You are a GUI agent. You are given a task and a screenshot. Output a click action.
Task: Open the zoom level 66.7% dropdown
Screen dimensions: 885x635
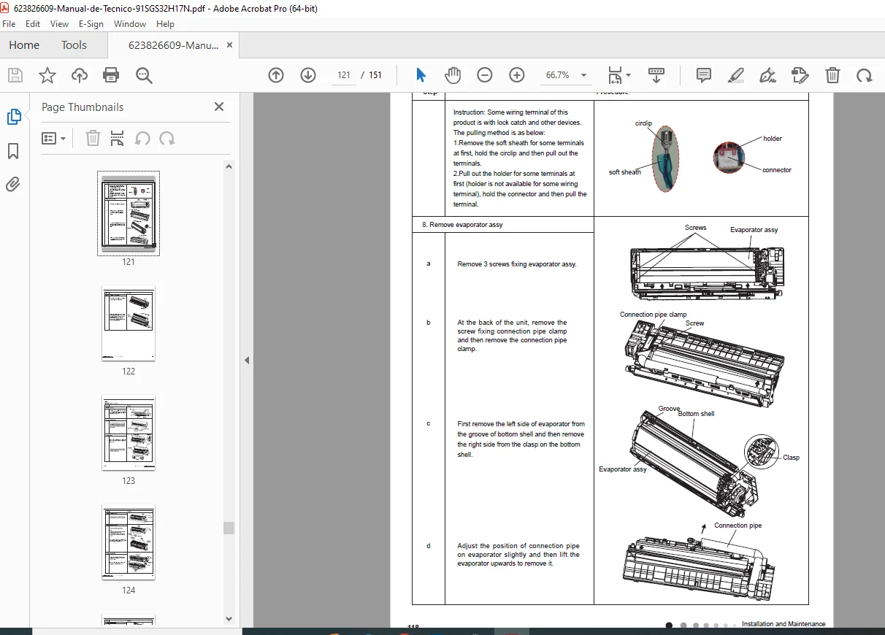coord(567,75)
